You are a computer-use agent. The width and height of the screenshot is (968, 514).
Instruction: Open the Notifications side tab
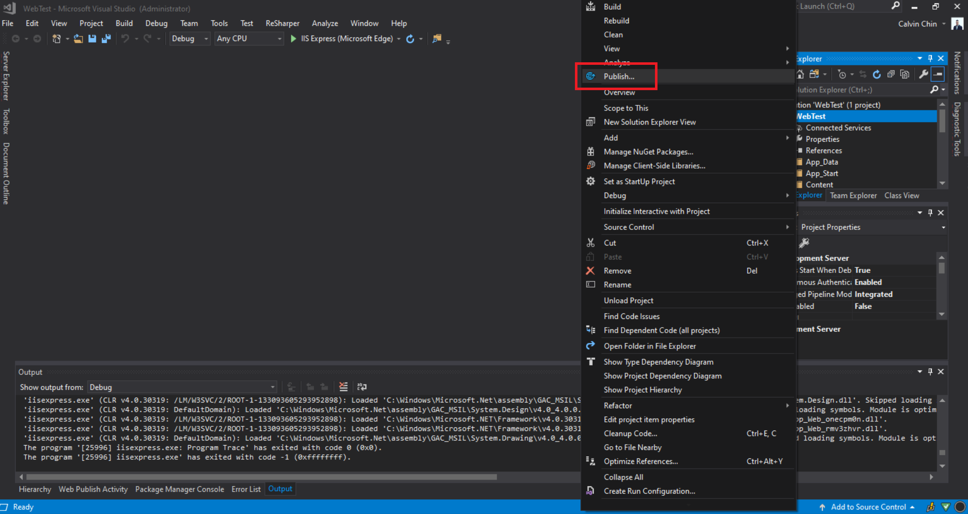click(957, 72)
